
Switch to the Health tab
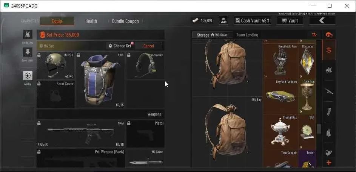pos(91,21)
